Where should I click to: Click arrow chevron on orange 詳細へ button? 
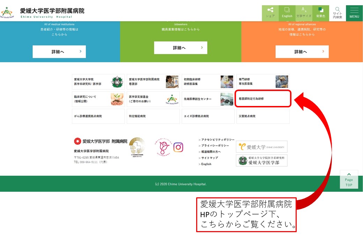click(323, 51)
